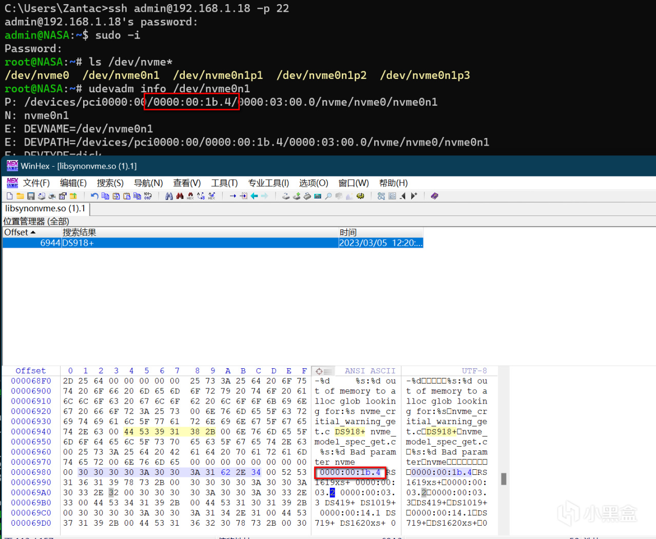Viewport: 656px width, 539px height.
Task: Click the Open Disk icon
Action: [286, 196]
